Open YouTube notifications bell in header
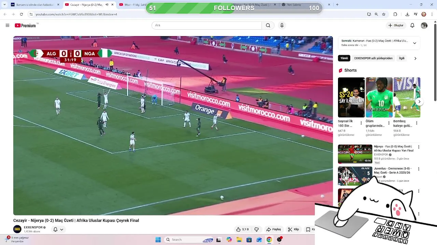This screenshot has width=437, height=245. point(412,25)
